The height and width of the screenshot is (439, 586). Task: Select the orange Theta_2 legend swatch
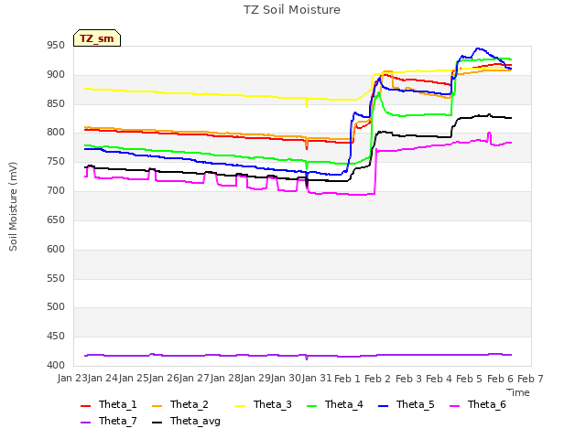click(x=157, y=405)
